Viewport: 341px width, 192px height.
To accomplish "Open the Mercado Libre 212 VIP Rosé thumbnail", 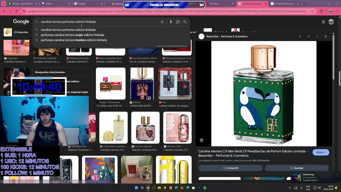I will click(177, 127).
